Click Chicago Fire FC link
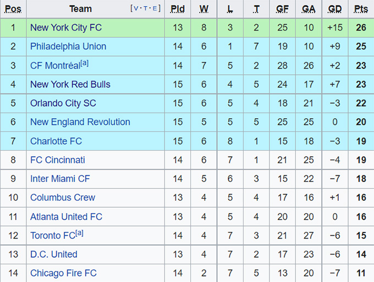Screen dimensions: 374x282 63,273
